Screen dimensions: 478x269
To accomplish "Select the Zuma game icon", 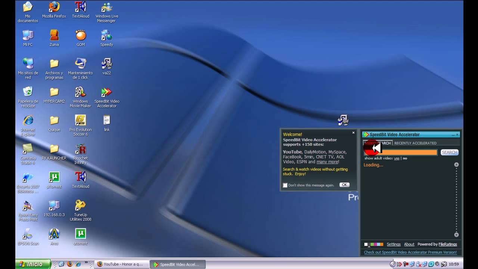I will pos(54,38).
